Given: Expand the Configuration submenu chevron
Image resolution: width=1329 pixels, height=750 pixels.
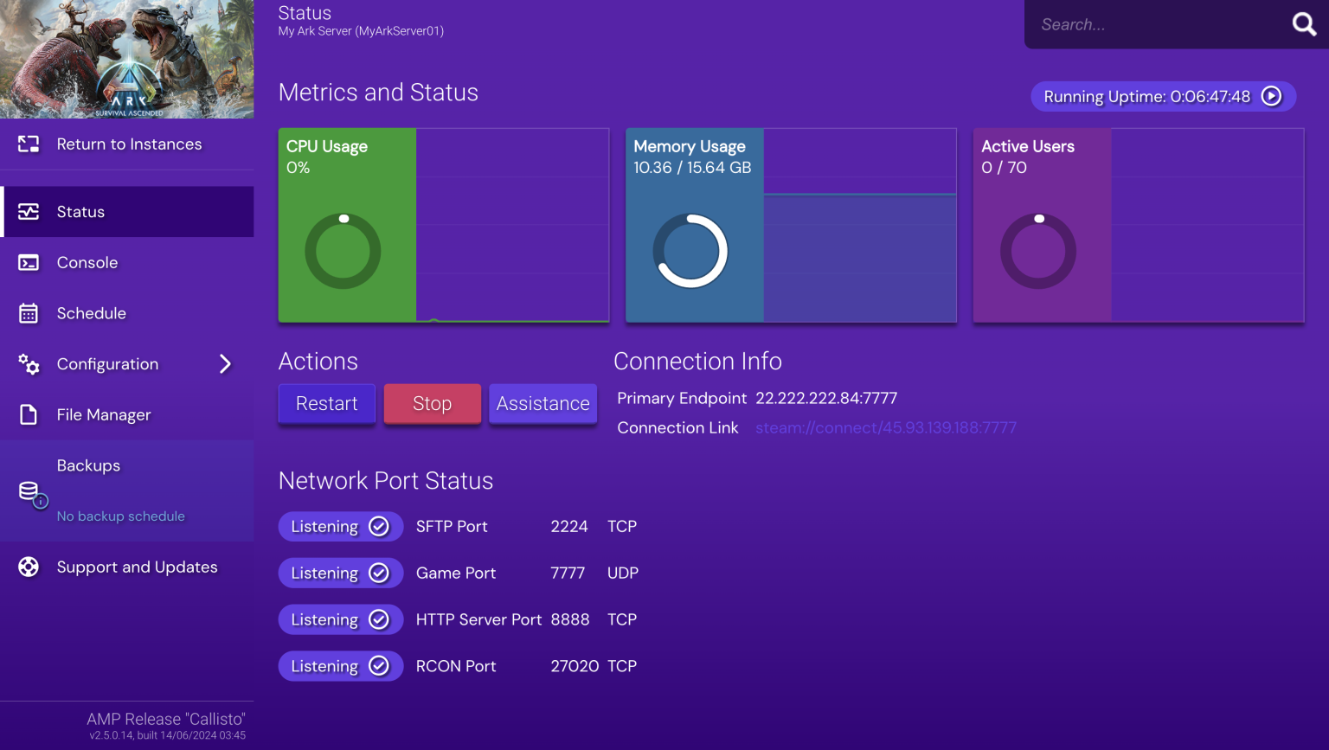Looking at the screenshot, I should (226, 364).
